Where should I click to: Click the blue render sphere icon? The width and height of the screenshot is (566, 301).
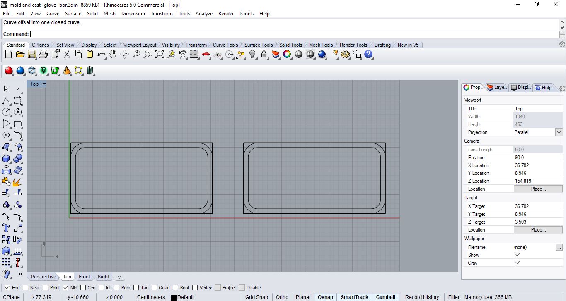[322, 54]
